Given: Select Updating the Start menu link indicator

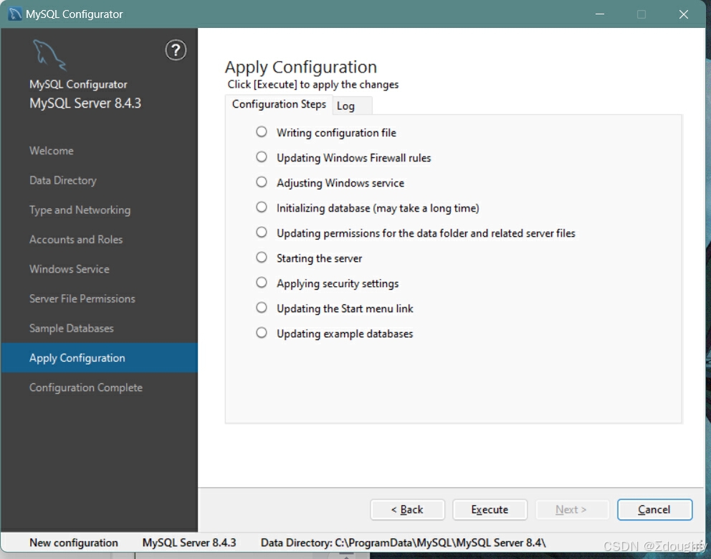Looking at the screenshot, I should click(261, 307).
